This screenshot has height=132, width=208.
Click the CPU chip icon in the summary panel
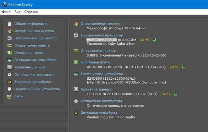coord(76,35)
